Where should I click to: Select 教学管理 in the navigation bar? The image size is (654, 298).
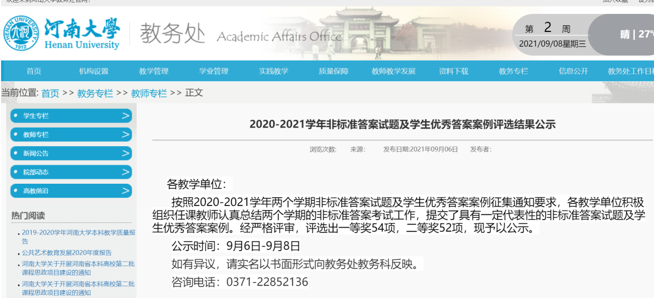click(154, 71)
